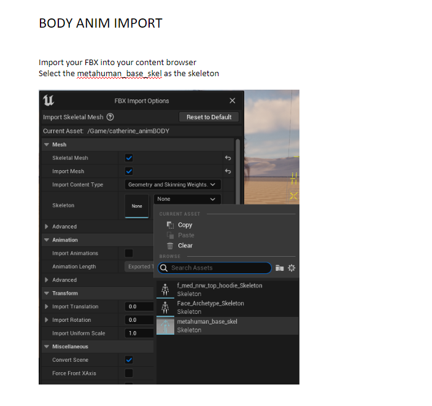The height and width of the screenshot is (406, 432).
Task: Click the Import Uniform Scale label
Action: (x=79, y=333)
